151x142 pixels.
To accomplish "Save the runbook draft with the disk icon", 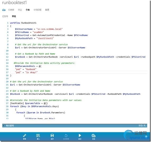I will coord(52,136).
